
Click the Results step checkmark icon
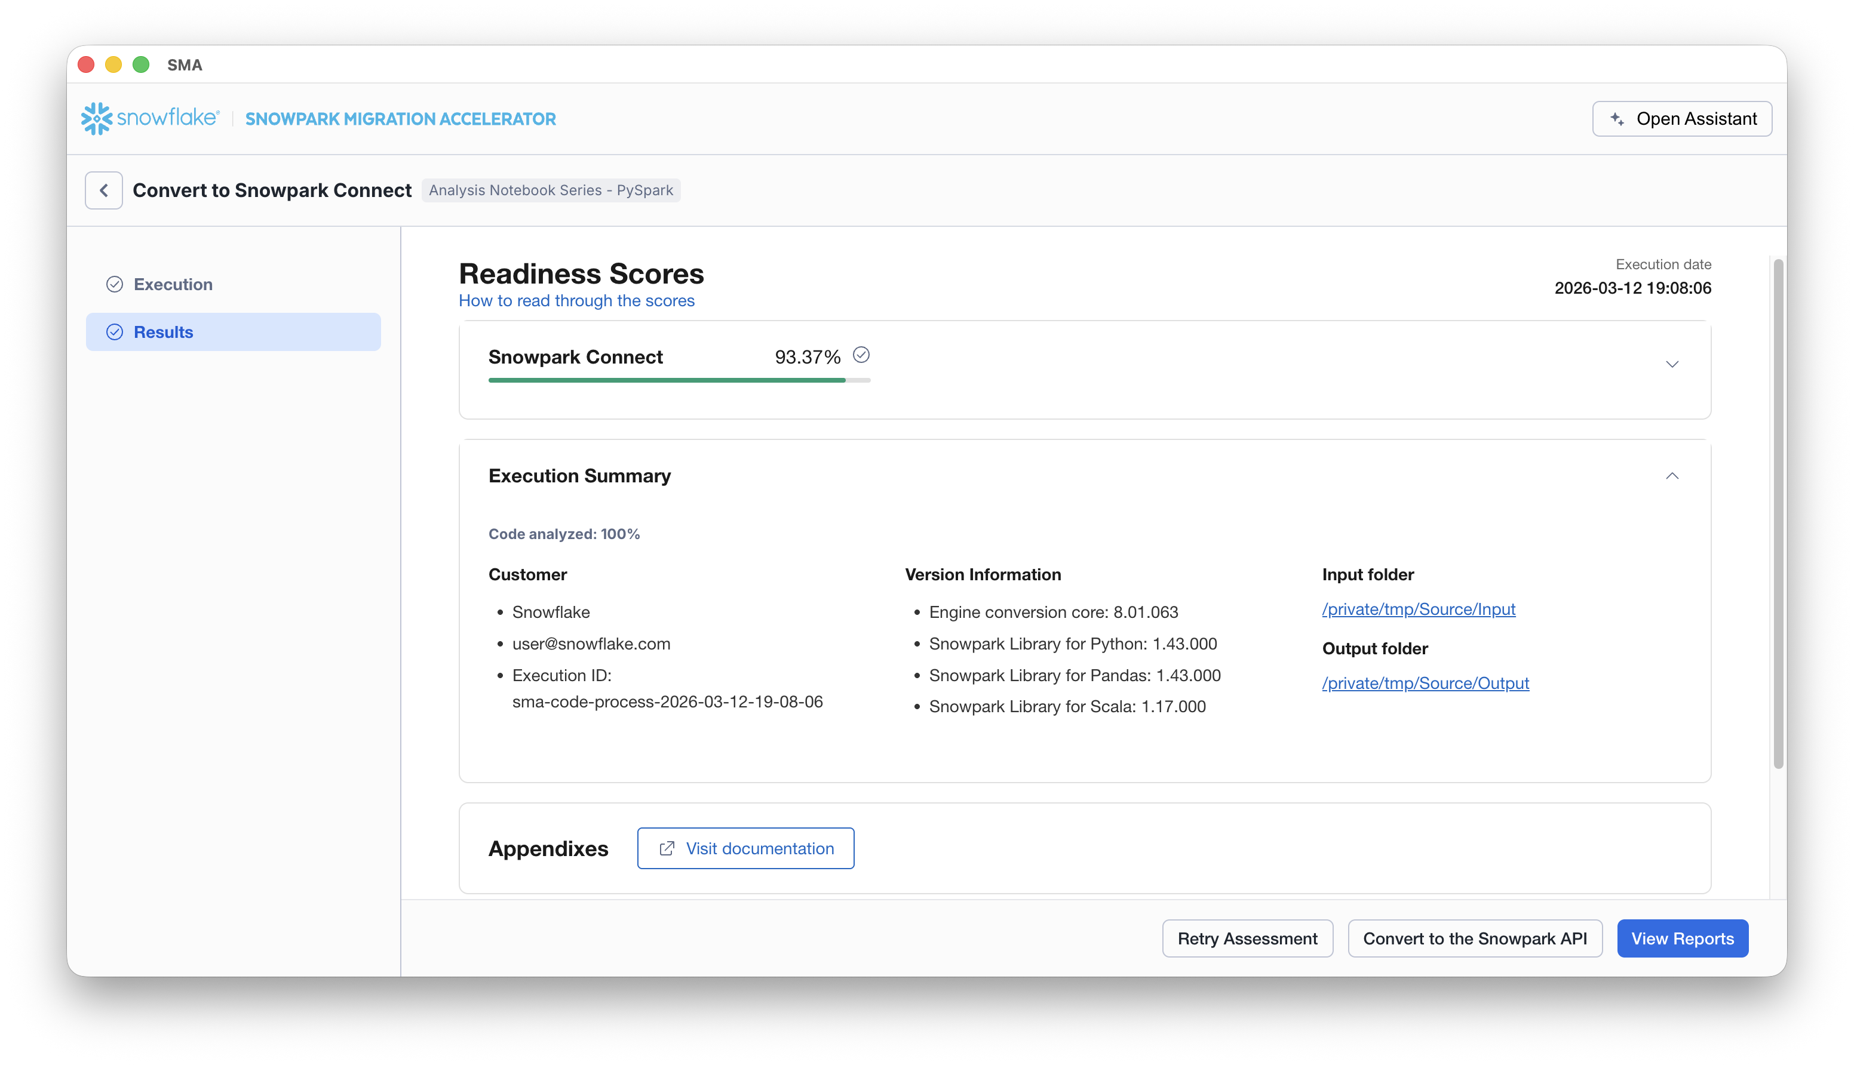pos(115,332)
